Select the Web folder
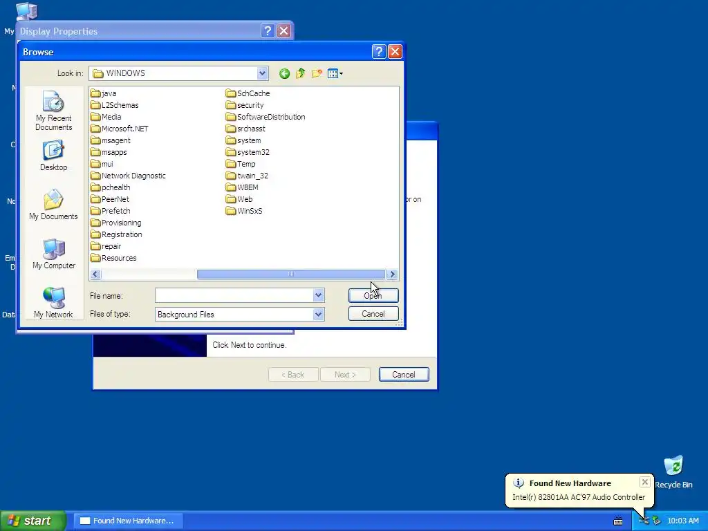Screen dimensions: 708x531 [239, 199]
